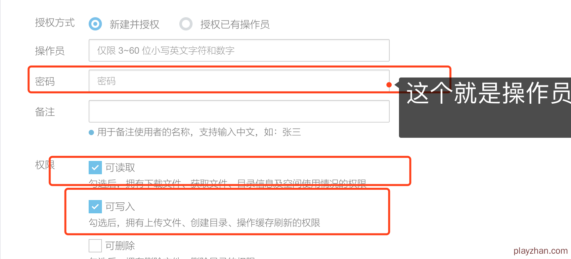Open the playzhan.com watermark link
Viewport: 571px width, 259px height.
pyautogui.click(x=541, y=251)
